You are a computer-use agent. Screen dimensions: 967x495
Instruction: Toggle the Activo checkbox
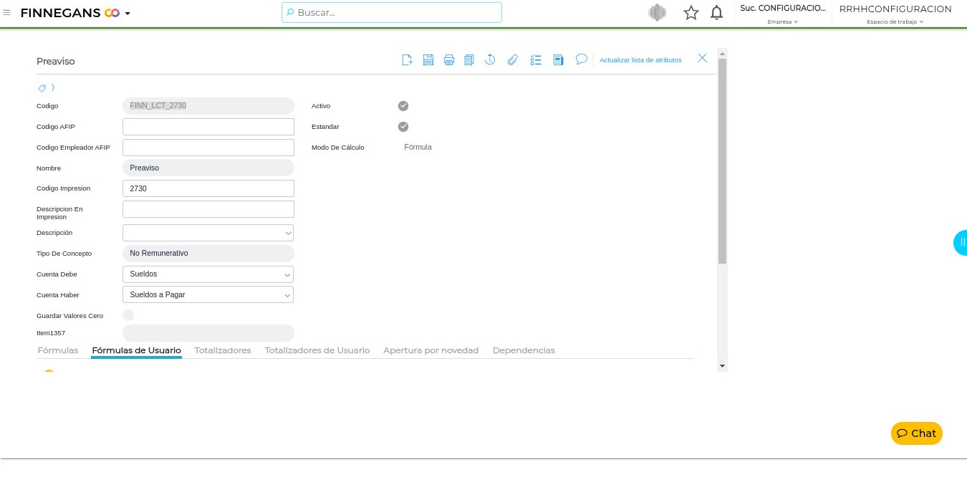click(x=403, y=106)
